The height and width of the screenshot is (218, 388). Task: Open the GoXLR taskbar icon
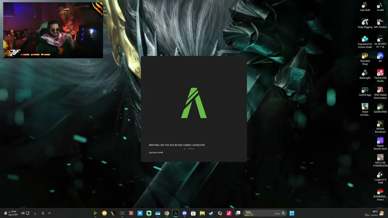click(x=122, y=213)
